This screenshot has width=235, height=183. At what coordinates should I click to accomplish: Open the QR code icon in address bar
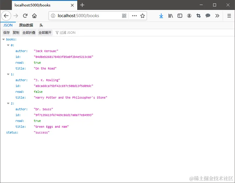coord(124,16)
